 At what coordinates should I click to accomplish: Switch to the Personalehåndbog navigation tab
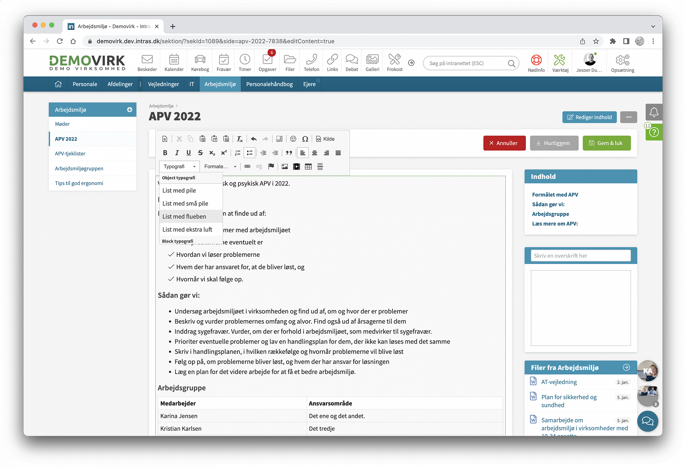click(269, 84)
